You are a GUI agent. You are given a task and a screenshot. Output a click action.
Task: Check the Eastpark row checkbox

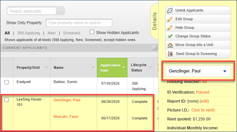pyautogui.click(x=7, y=82)
